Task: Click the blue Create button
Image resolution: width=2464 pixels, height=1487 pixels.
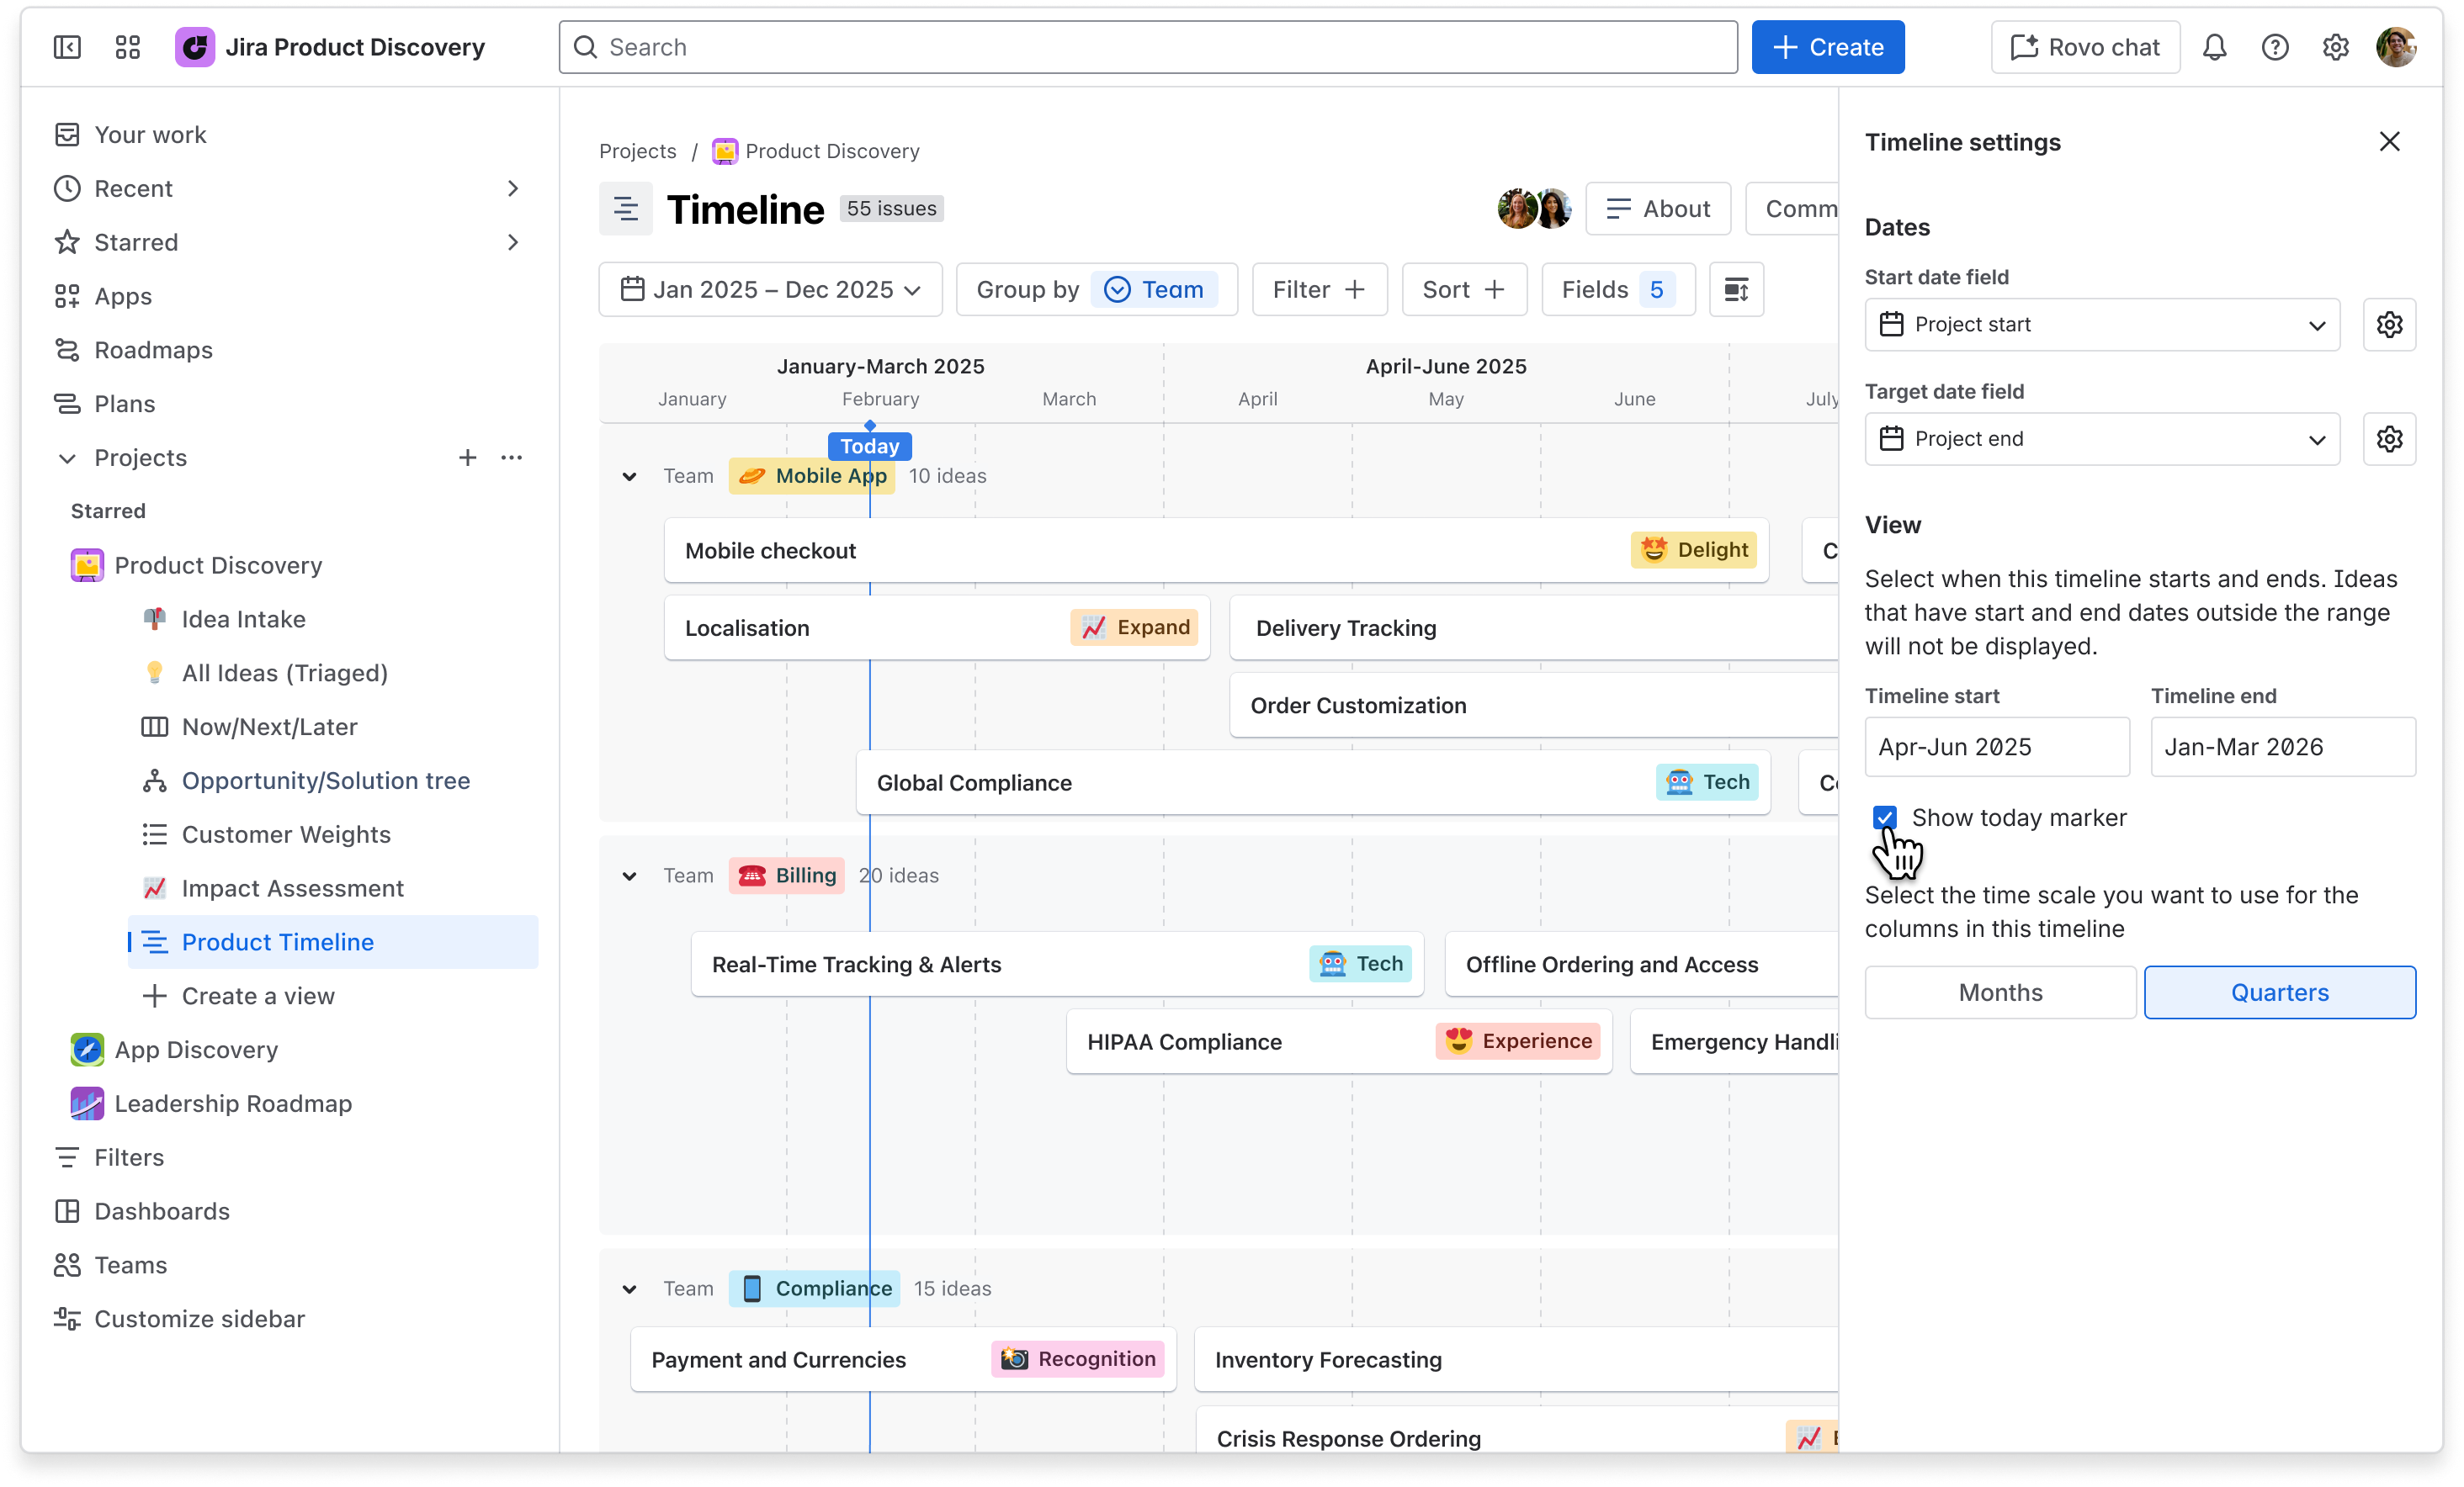Action: [x=1828, y=47]
